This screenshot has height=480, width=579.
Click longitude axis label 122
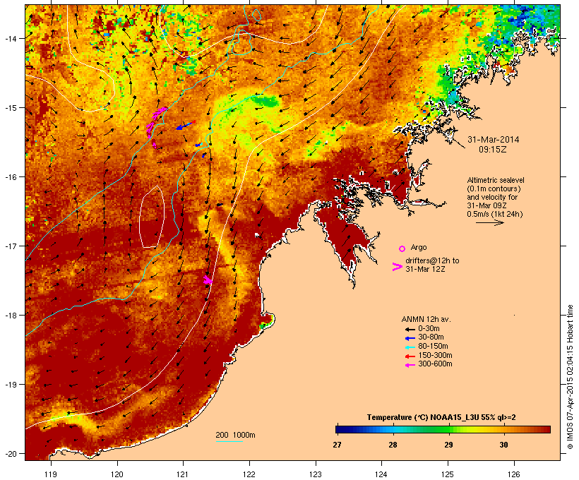click(x=249, y=474)
